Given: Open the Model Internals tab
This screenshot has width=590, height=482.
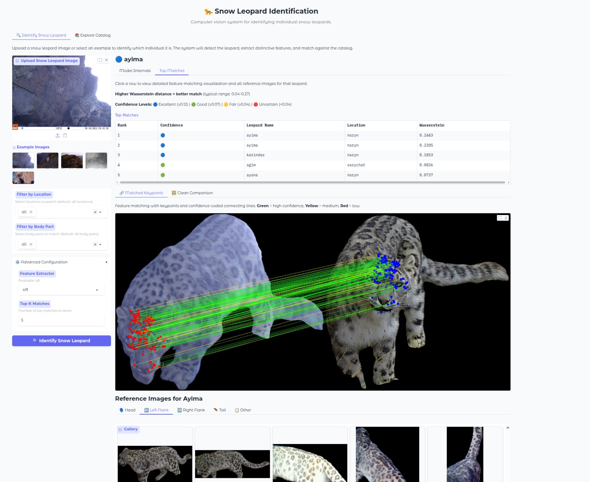Looking at the screenshot, I should (135, 71).
